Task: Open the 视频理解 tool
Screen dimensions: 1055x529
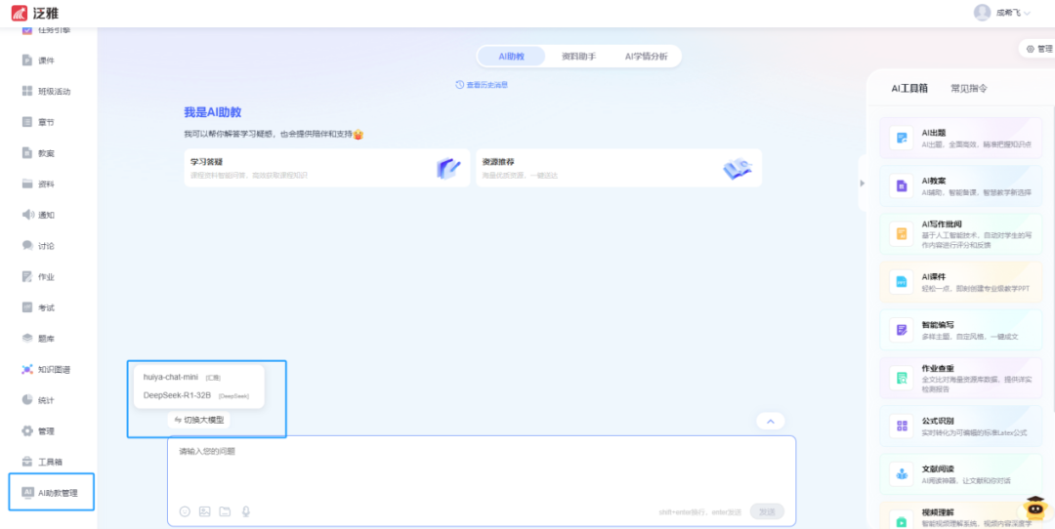Action: (x=961, y=515)
